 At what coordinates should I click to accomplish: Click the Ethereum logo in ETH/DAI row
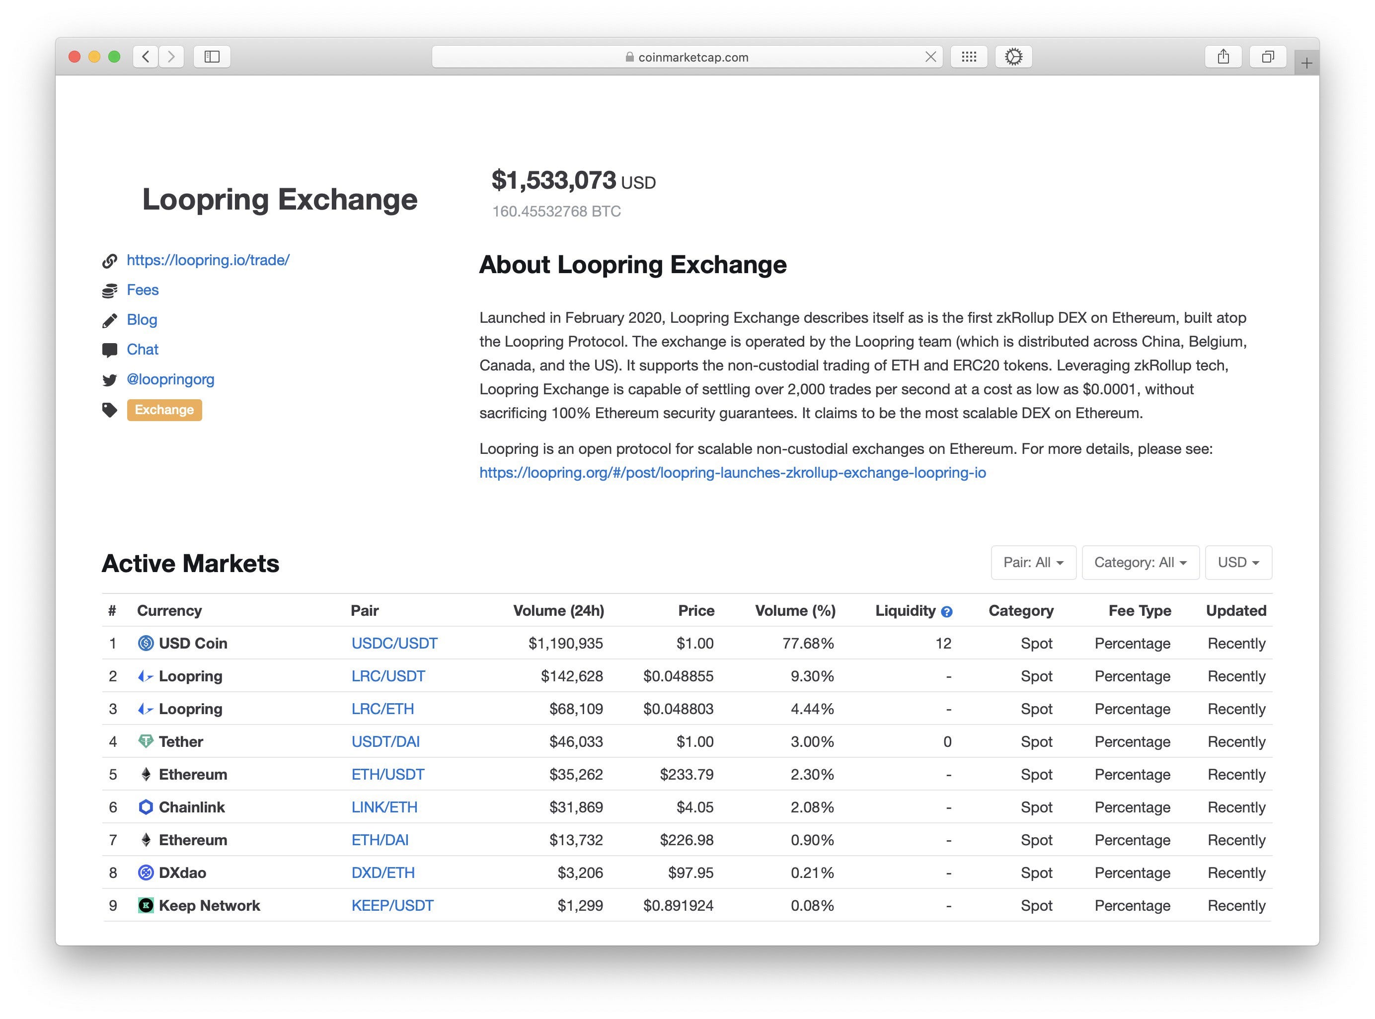point(146,840)
